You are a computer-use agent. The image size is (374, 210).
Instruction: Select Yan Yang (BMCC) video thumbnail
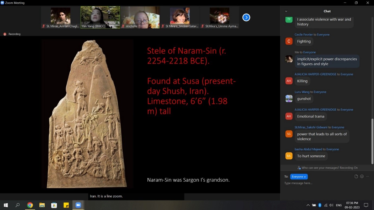click(x=100, y=17)
